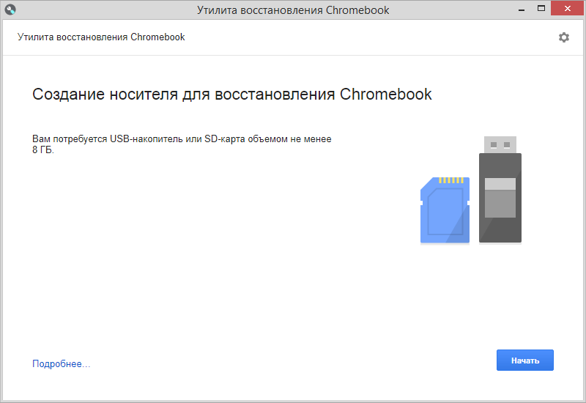Maximize the recovery utility window
Screen dimensions: 586x403
541,9
